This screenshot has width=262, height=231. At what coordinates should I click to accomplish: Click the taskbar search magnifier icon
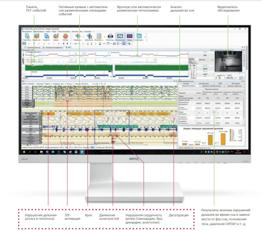[x=30, y=152]
